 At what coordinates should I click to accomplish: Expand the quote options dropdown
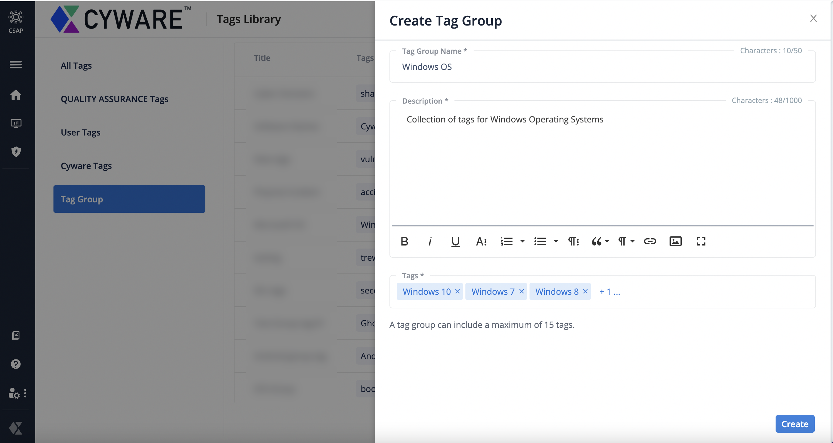[607, 241]
